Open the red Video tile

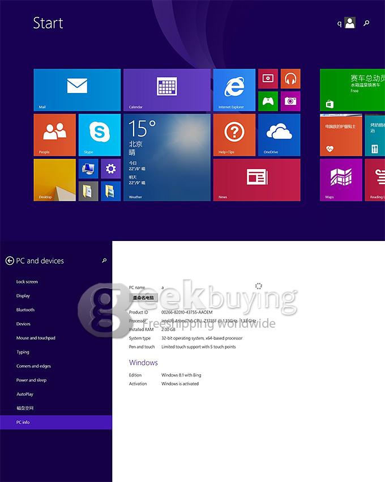click(x=268, y=79)
